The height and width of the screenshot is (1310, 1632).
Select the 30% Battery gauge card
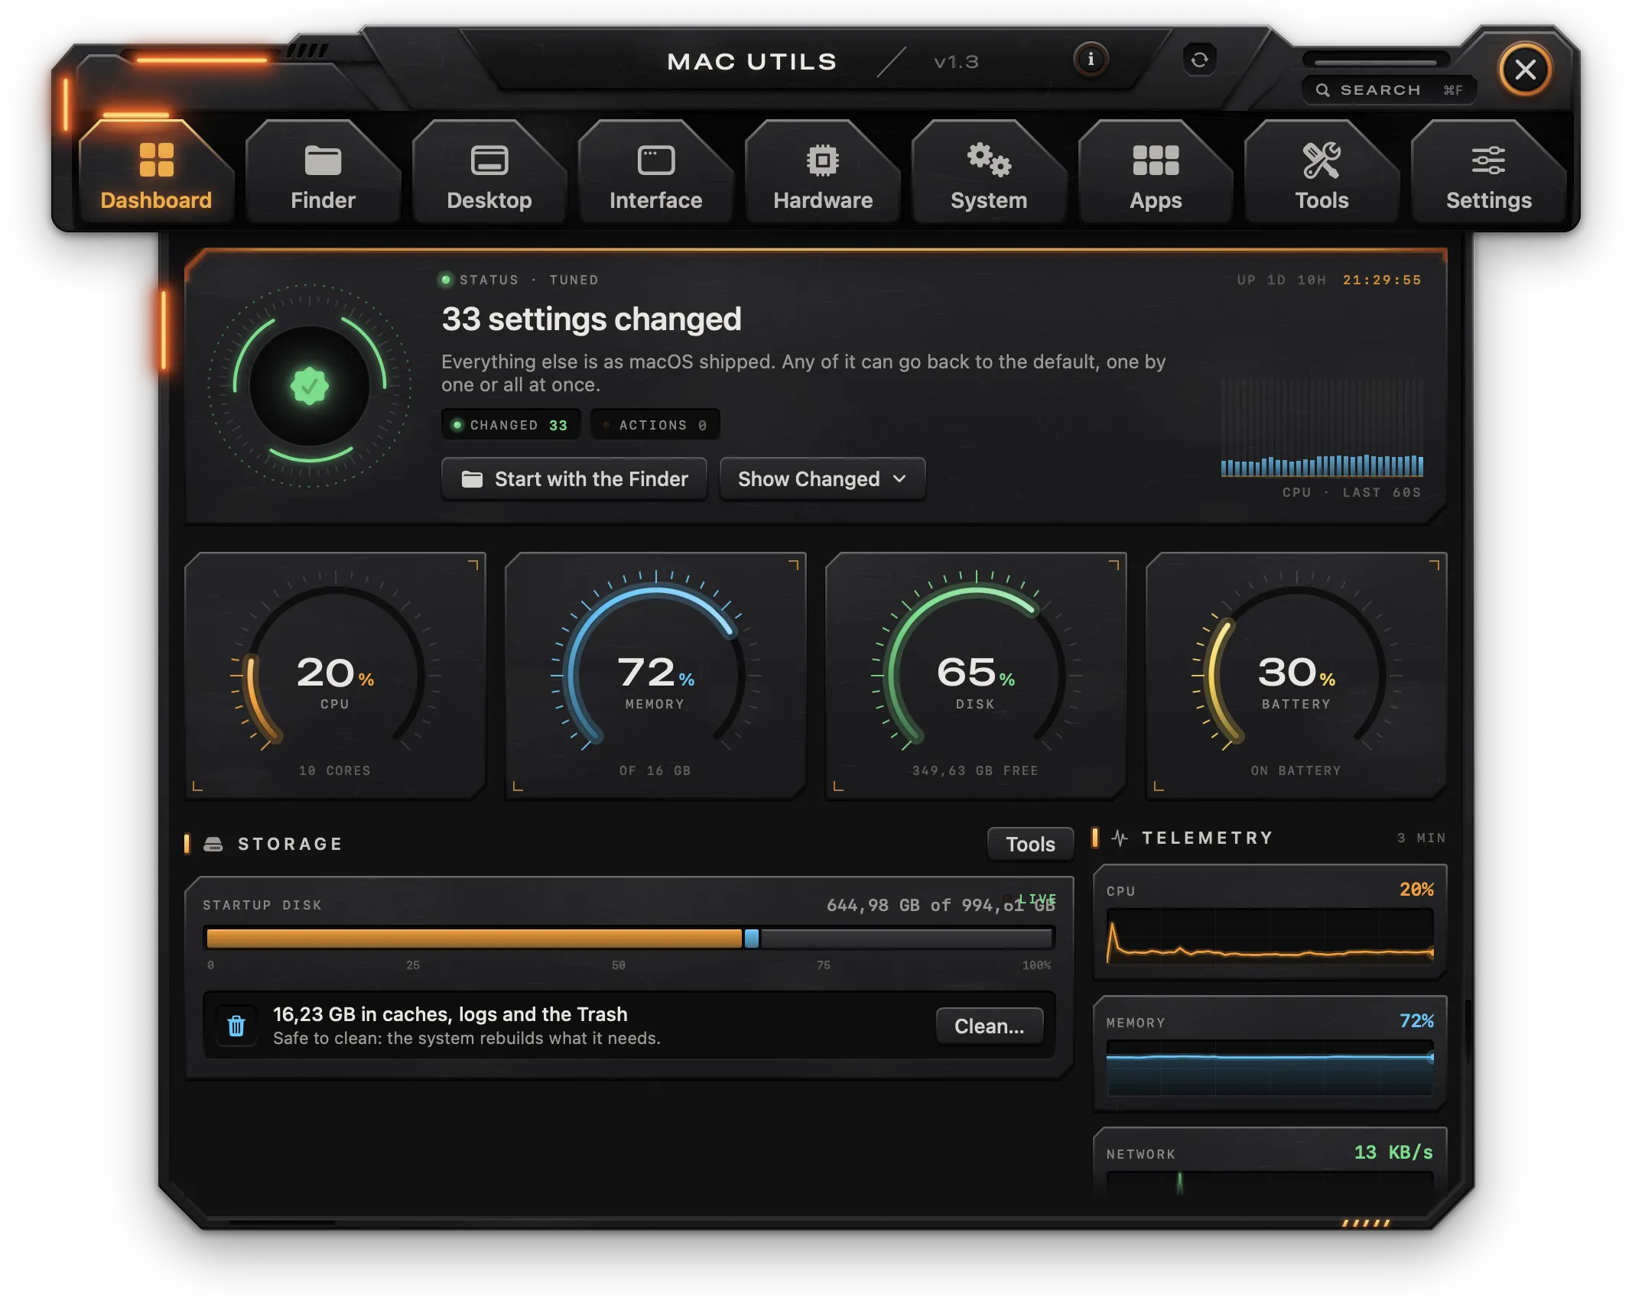tap(1296, 676)
